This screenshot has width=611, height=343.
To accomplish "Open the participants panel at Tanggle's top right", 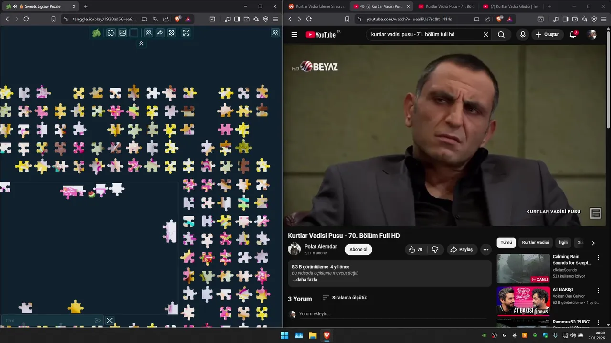I will tap(275, 33).
